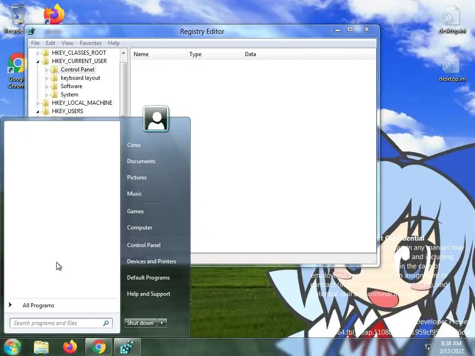Select the Control Panel registry key label
Screen dimensions: 475x356
click(x=77, y=70)
